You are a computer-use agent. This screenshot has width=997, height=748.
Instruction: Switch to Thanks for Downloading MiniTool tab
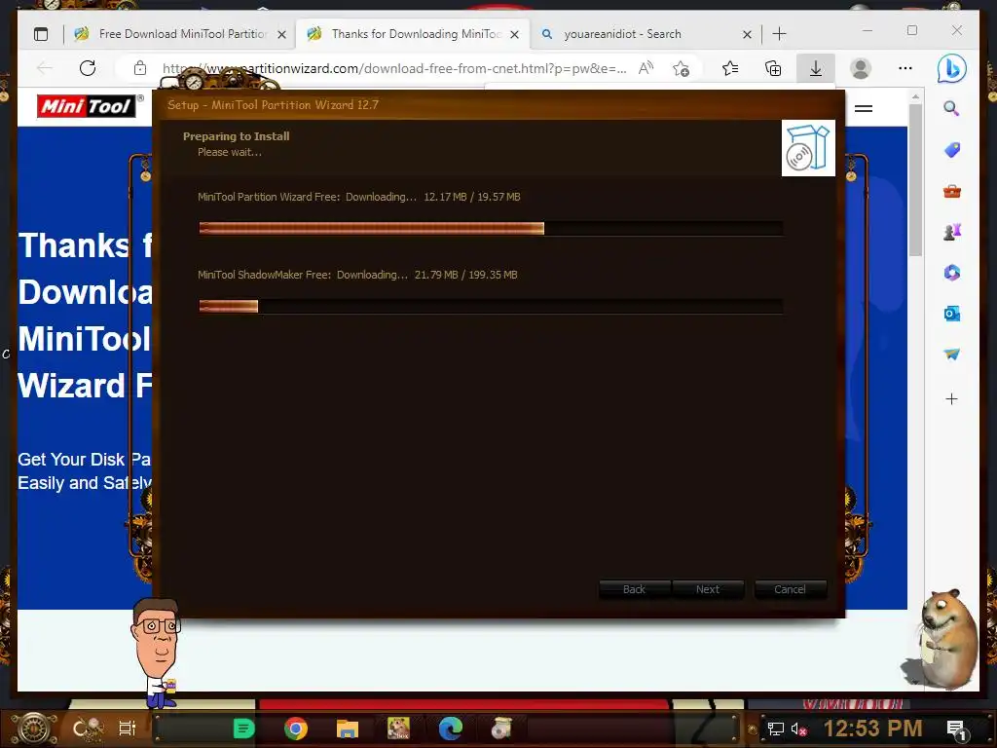coord(413,34)
